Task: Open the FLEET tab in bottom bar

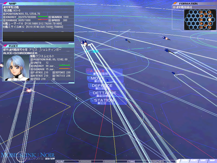Action: point(194,161)
